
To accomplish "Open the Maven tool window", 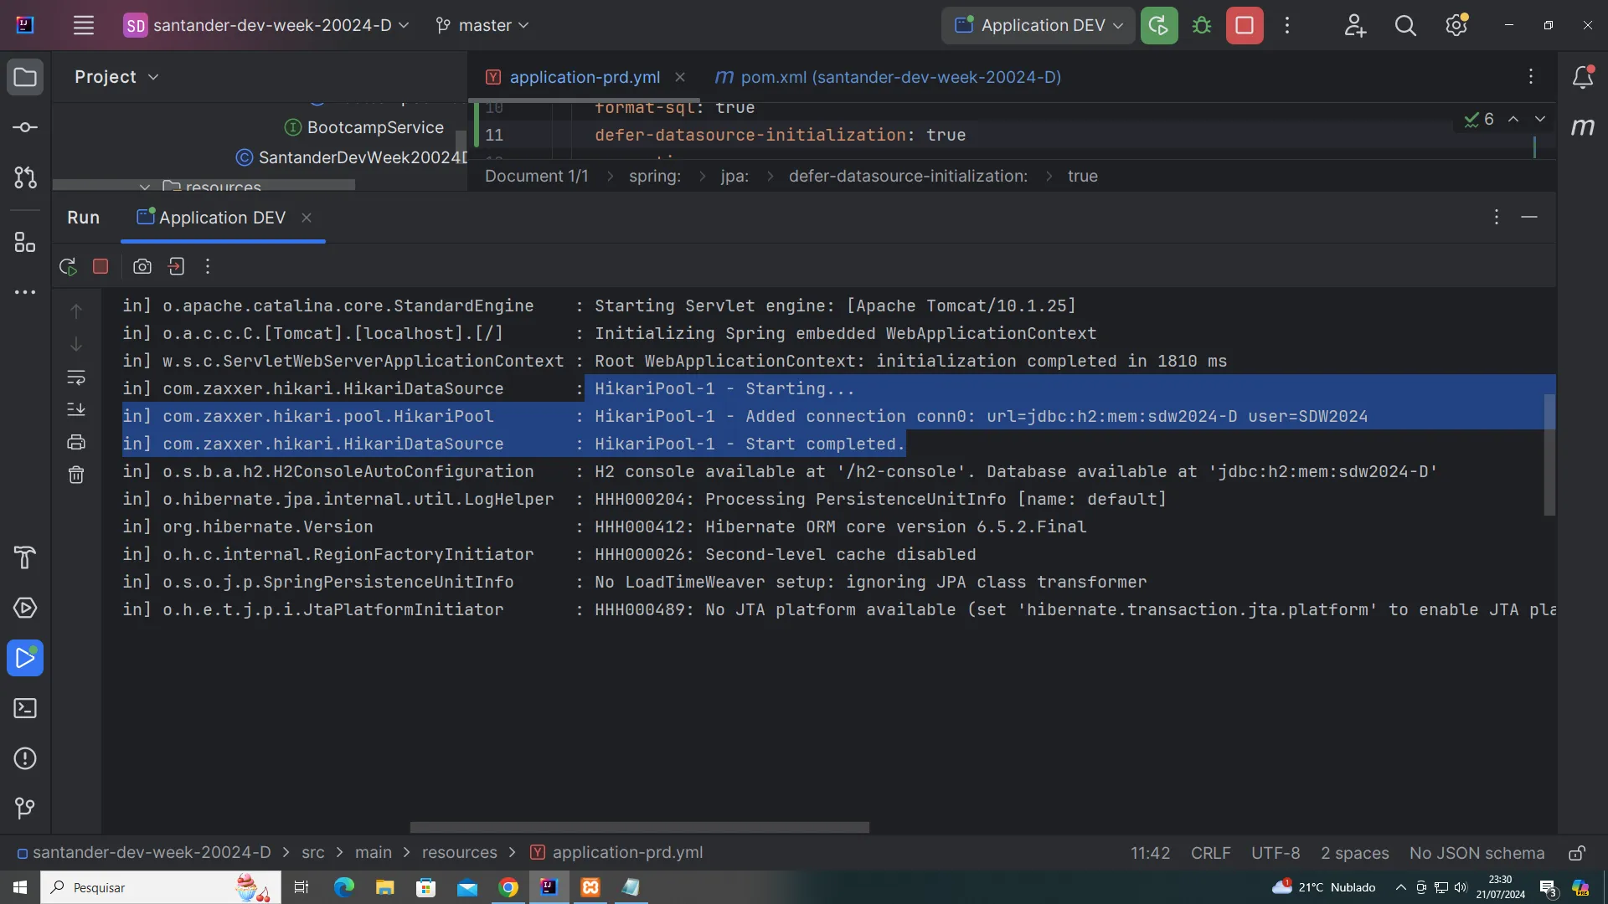I will (x=1582, y=127).
